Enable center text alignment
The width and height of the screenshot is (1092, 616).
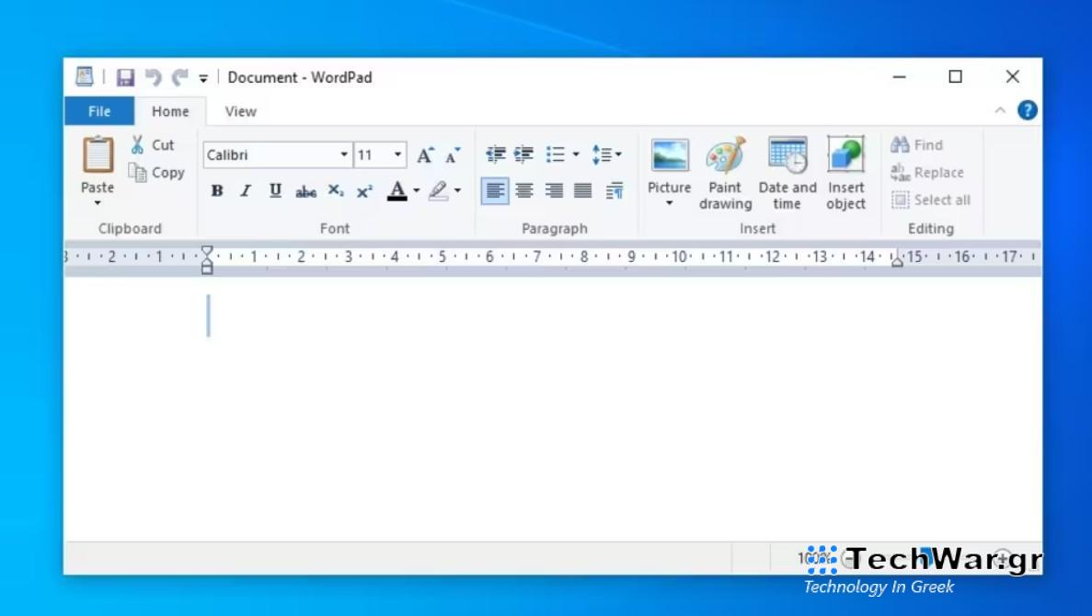(524, 191)
